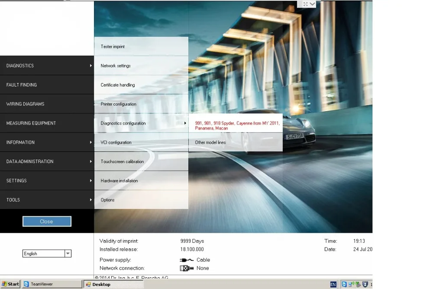Click the grid icon in top overlay toolbar
The image size is (433, 289).
coord(300,4)
